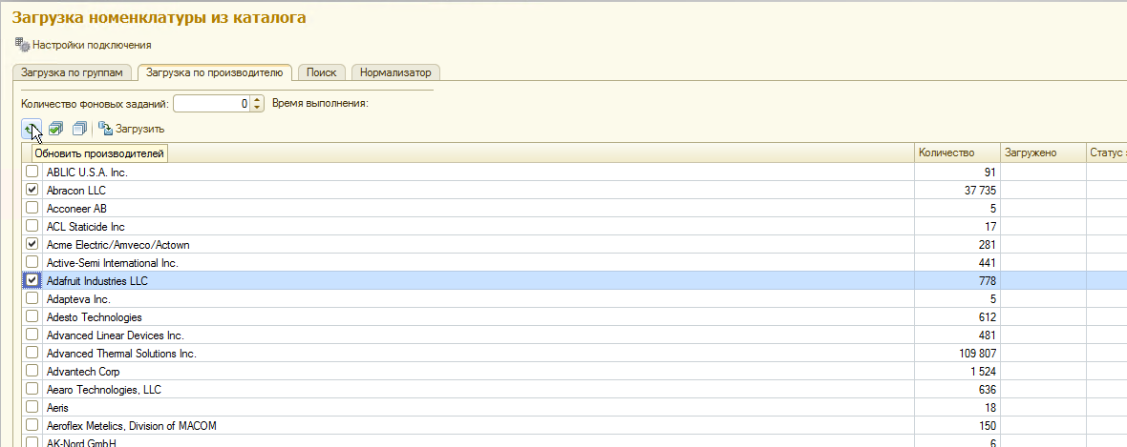Increase background jobs count with up arrow

(x=256, y=99)
